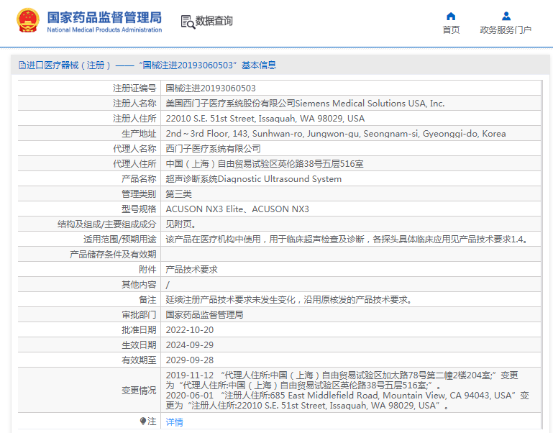The height and width of the screenshot is (433, 553).
Task: Click the 结构及组成/主要组成成分 label
Action: [x=106, y=224]
